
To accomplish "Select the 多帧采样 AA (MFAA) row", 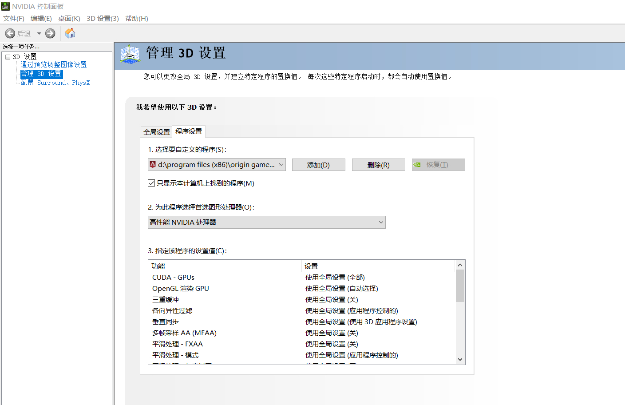I will point(302,333).
